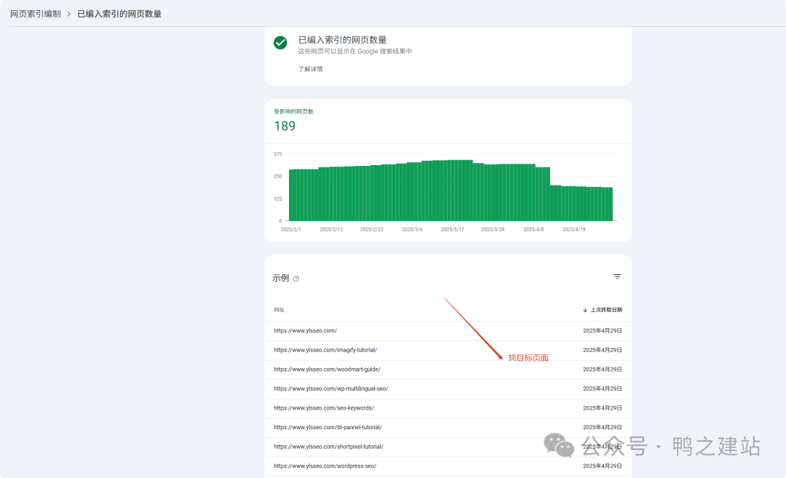Open the bt-pannel-tutorial URL row

tap(327, 427)
